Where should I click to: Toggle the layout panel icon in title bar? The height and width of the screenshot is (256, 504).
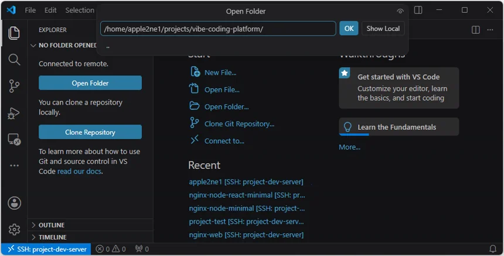418,10
